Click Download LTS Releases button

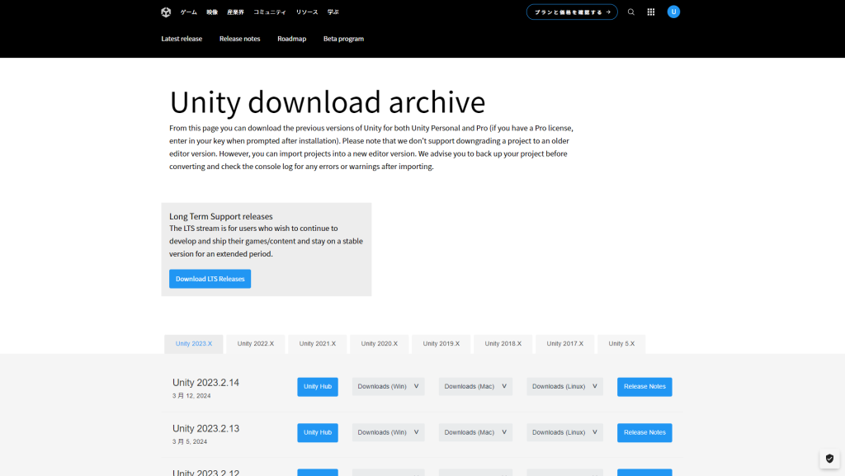click(210, 279)
